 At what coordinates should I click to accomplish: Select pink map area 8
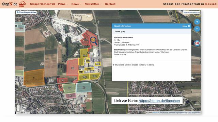(x=71, y=96)
